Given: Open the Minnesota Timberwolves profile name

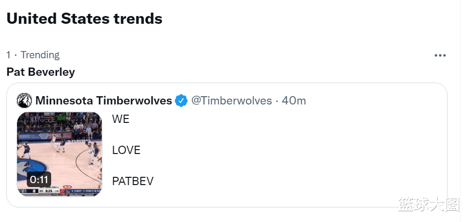Looking at the screenshot, I should click(x=104, y=101).
